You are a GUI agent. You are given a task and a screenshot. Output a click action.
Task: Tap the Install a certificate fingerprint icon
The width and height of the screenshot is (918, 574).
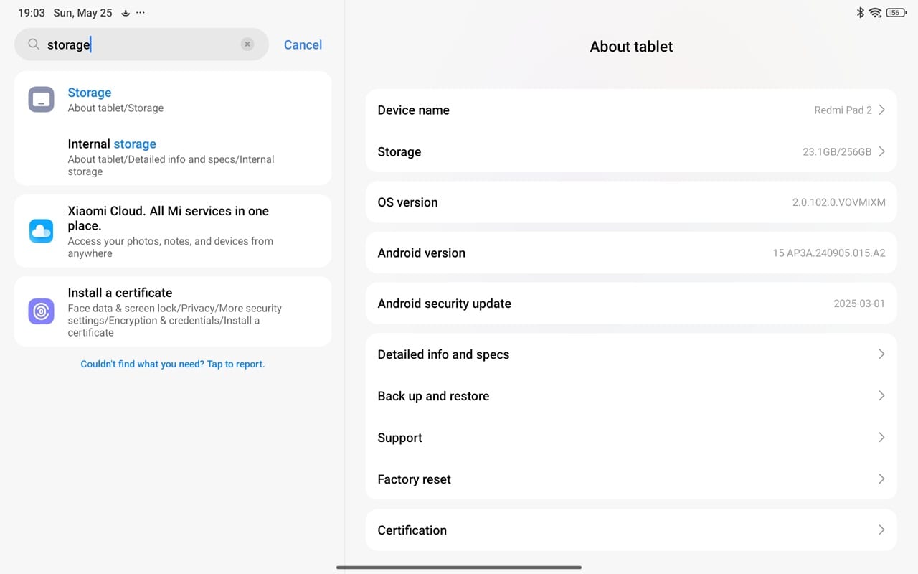(41, 311)
